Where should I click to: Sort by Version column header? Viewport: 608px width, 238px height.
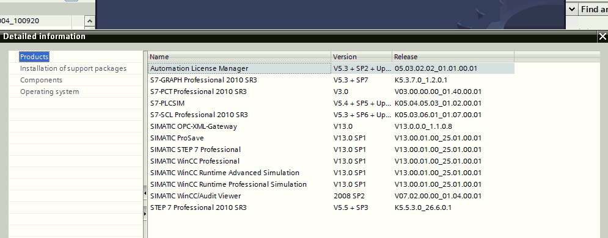(x=361, y=57)
